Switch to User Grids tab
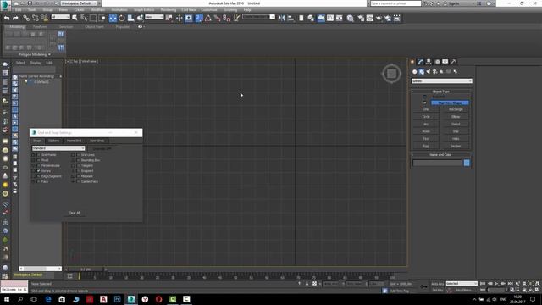The height and width of the screenshot is (305, 542). click(x=97, y=141)
